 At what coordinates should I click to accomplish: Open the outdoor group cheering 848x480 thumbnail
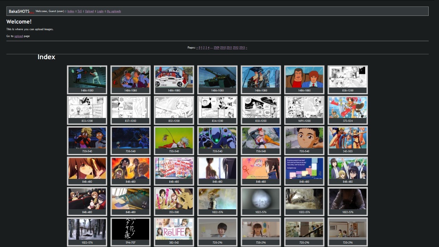click(x=347, y=171)
